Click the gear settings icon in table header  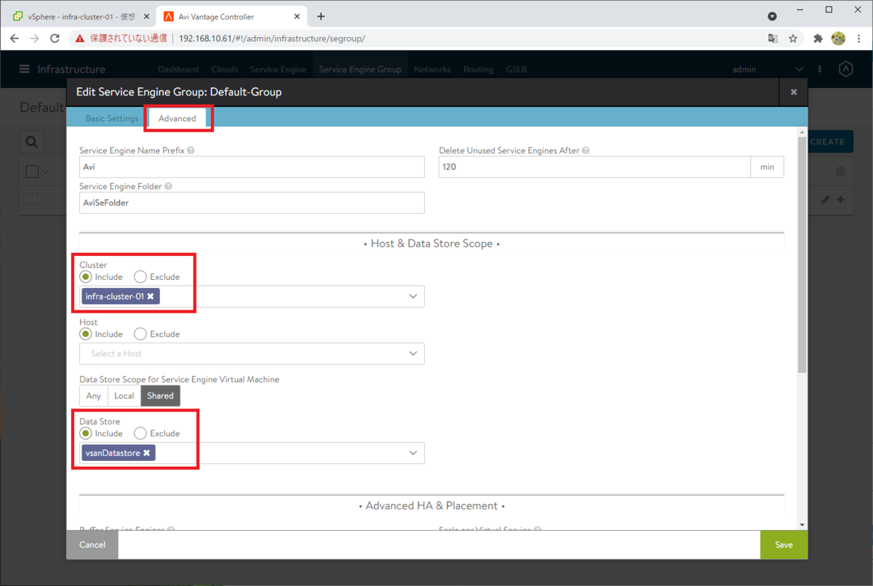point(840,172)
